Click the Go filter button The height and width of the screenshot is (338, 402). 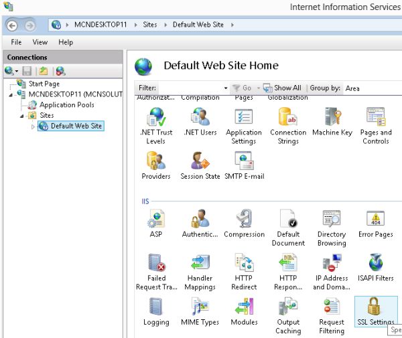pos(243,88)
